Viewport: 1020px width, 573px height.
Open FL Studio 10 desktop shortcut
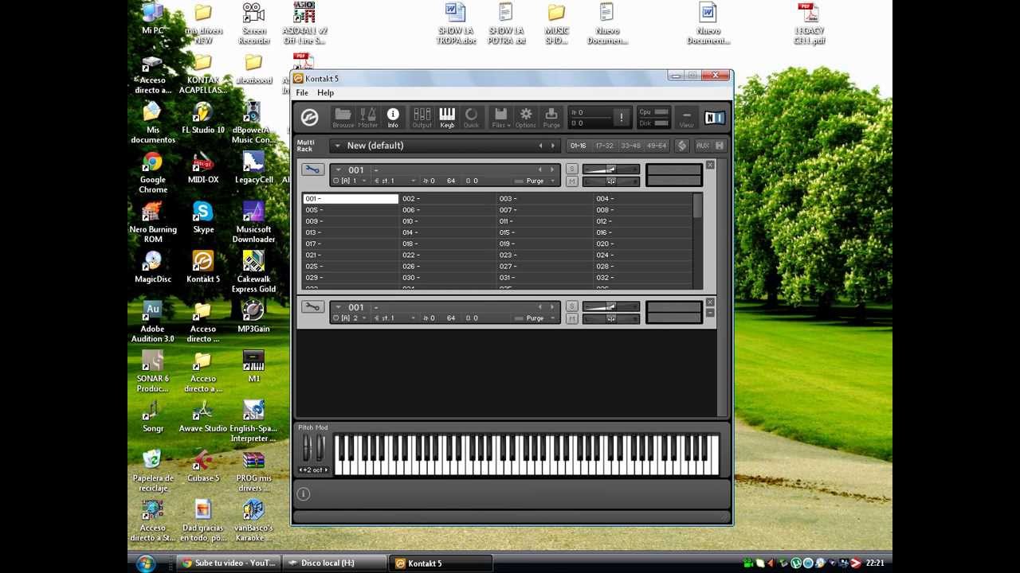tap(203, 118)
